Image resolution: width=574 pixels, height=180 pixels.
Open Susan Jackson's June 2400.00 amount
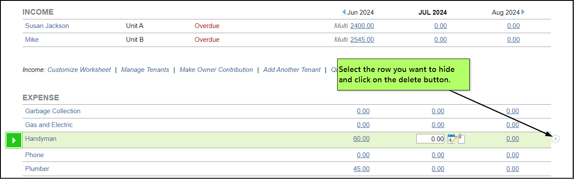(362, 26)
